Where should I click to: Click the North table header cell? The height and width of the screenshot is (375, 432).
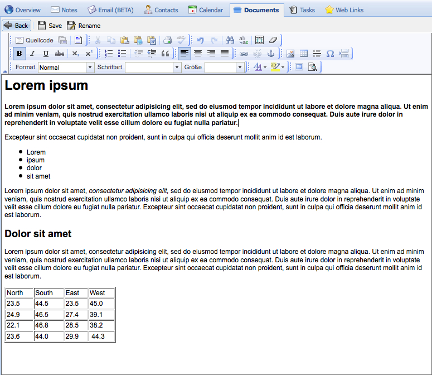(19, 293)
